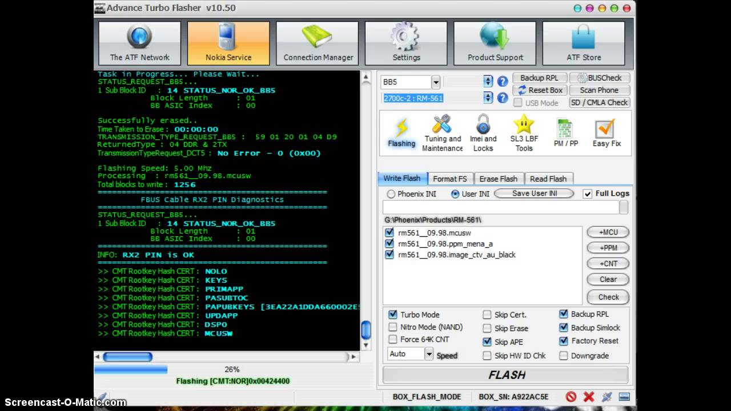Click SD / CMLA Check button

(600, 103)
